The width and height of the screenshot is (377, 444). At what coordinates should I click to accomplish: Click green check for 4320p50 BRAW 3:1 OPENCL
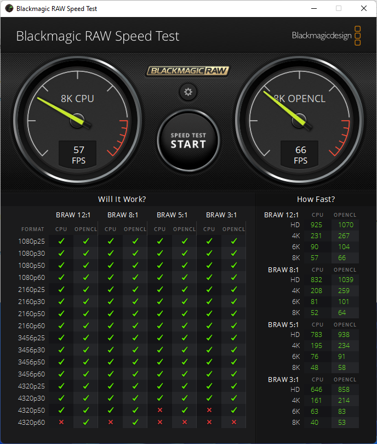[233, 410]
